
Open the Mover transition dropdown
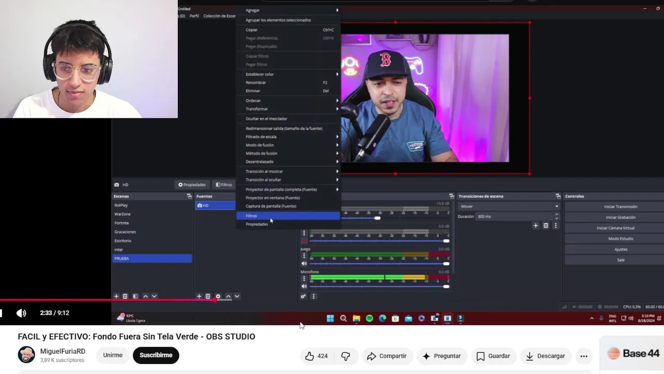[509, 206]
